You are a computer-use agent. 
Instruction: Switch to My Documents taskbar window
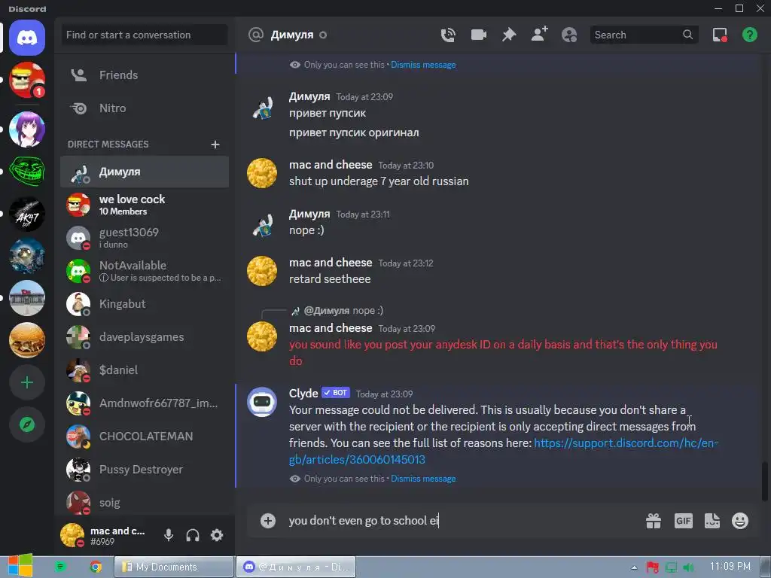(174, 567)
